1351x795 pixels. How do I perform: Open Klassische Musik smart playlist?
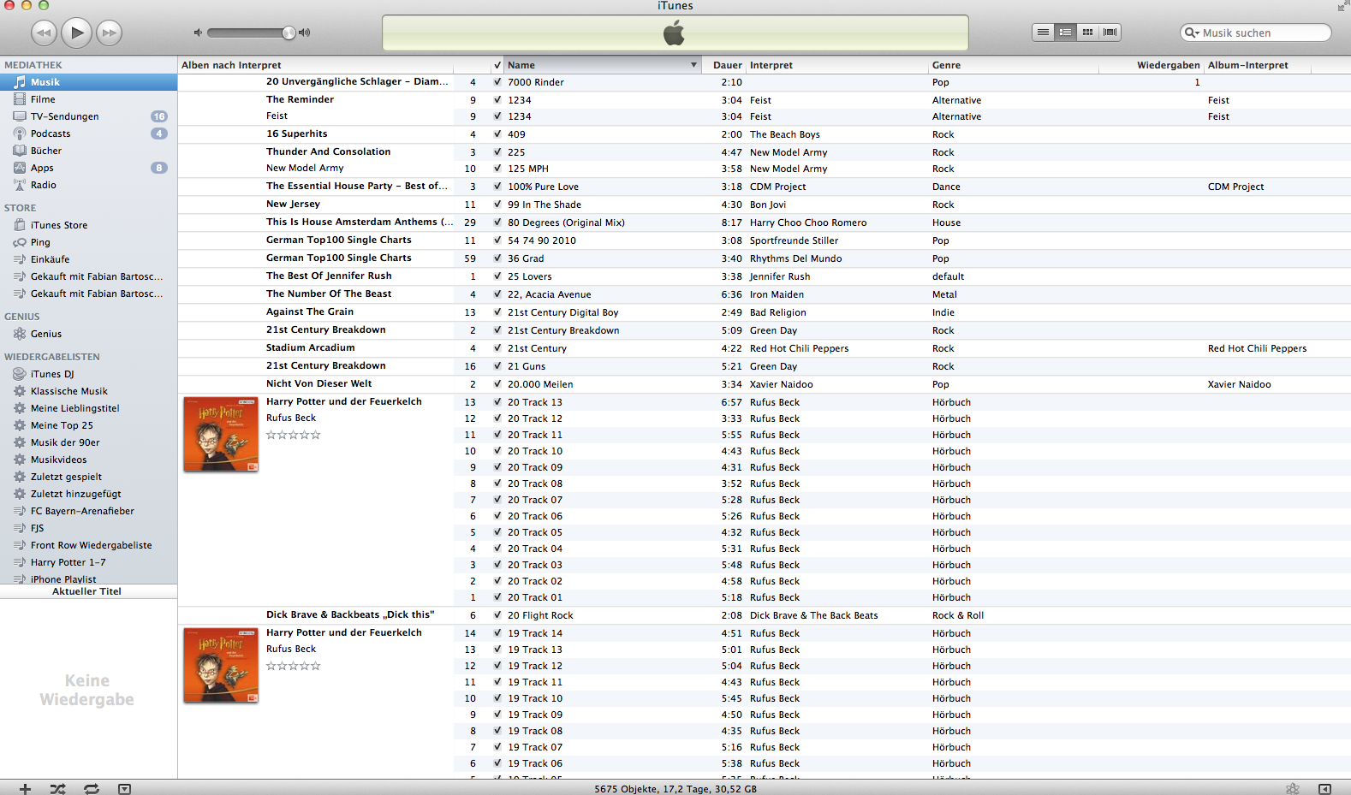(x=88, y=391)
